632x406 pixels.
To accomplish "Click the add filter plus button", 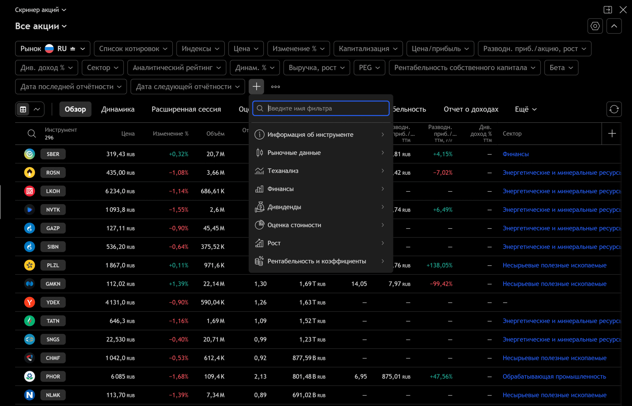I will tap(256, 87).
